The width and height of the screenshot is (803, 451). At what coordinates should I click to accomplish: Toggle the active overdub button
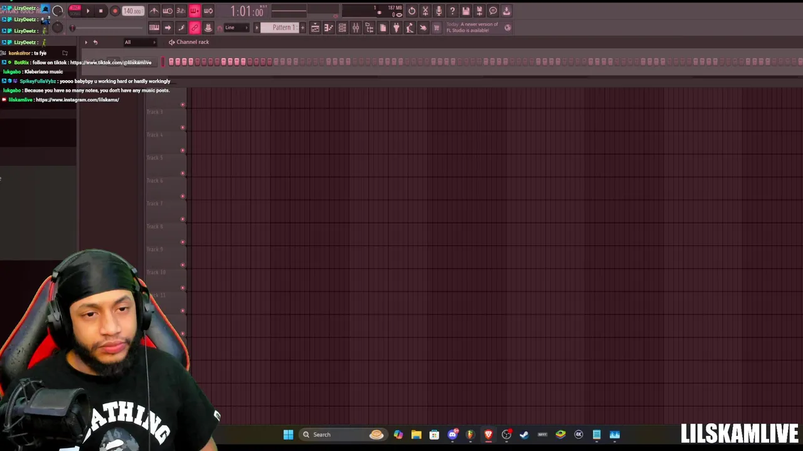point(194,11)
